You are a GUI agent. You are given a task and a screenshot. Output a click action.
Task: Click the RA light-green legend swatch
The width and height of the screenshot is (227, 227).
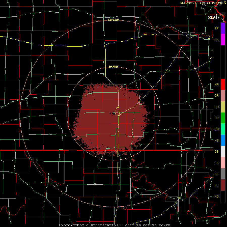pos(223,129)
